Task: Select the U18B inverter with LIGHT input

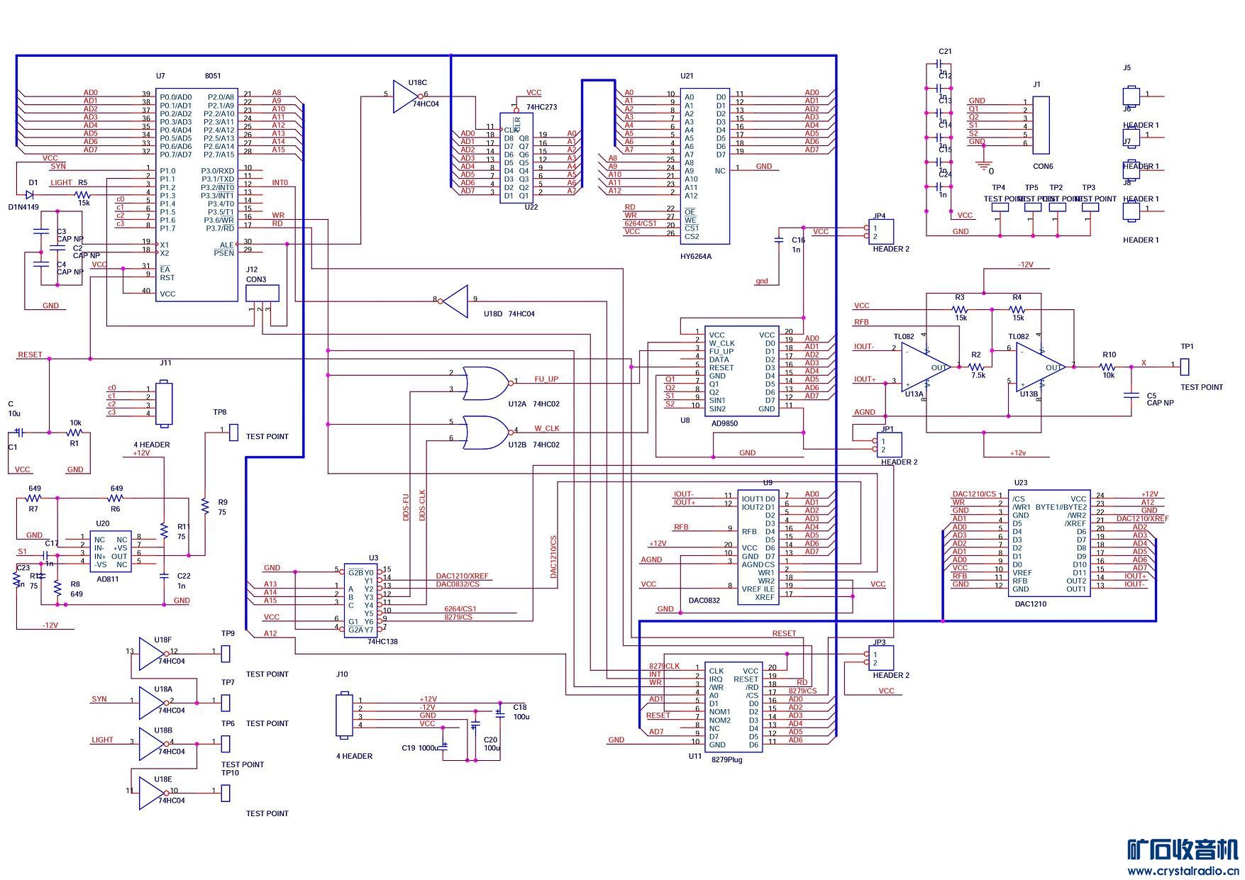Action: [x=153, y=743]
